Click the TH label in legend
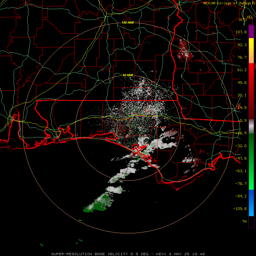 click(x=244, y=222)
